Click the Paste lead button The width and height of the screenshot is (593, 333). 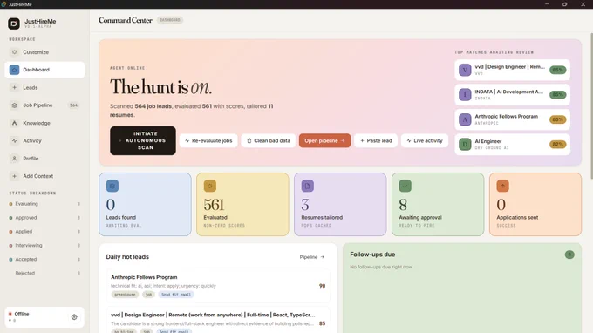376,140
